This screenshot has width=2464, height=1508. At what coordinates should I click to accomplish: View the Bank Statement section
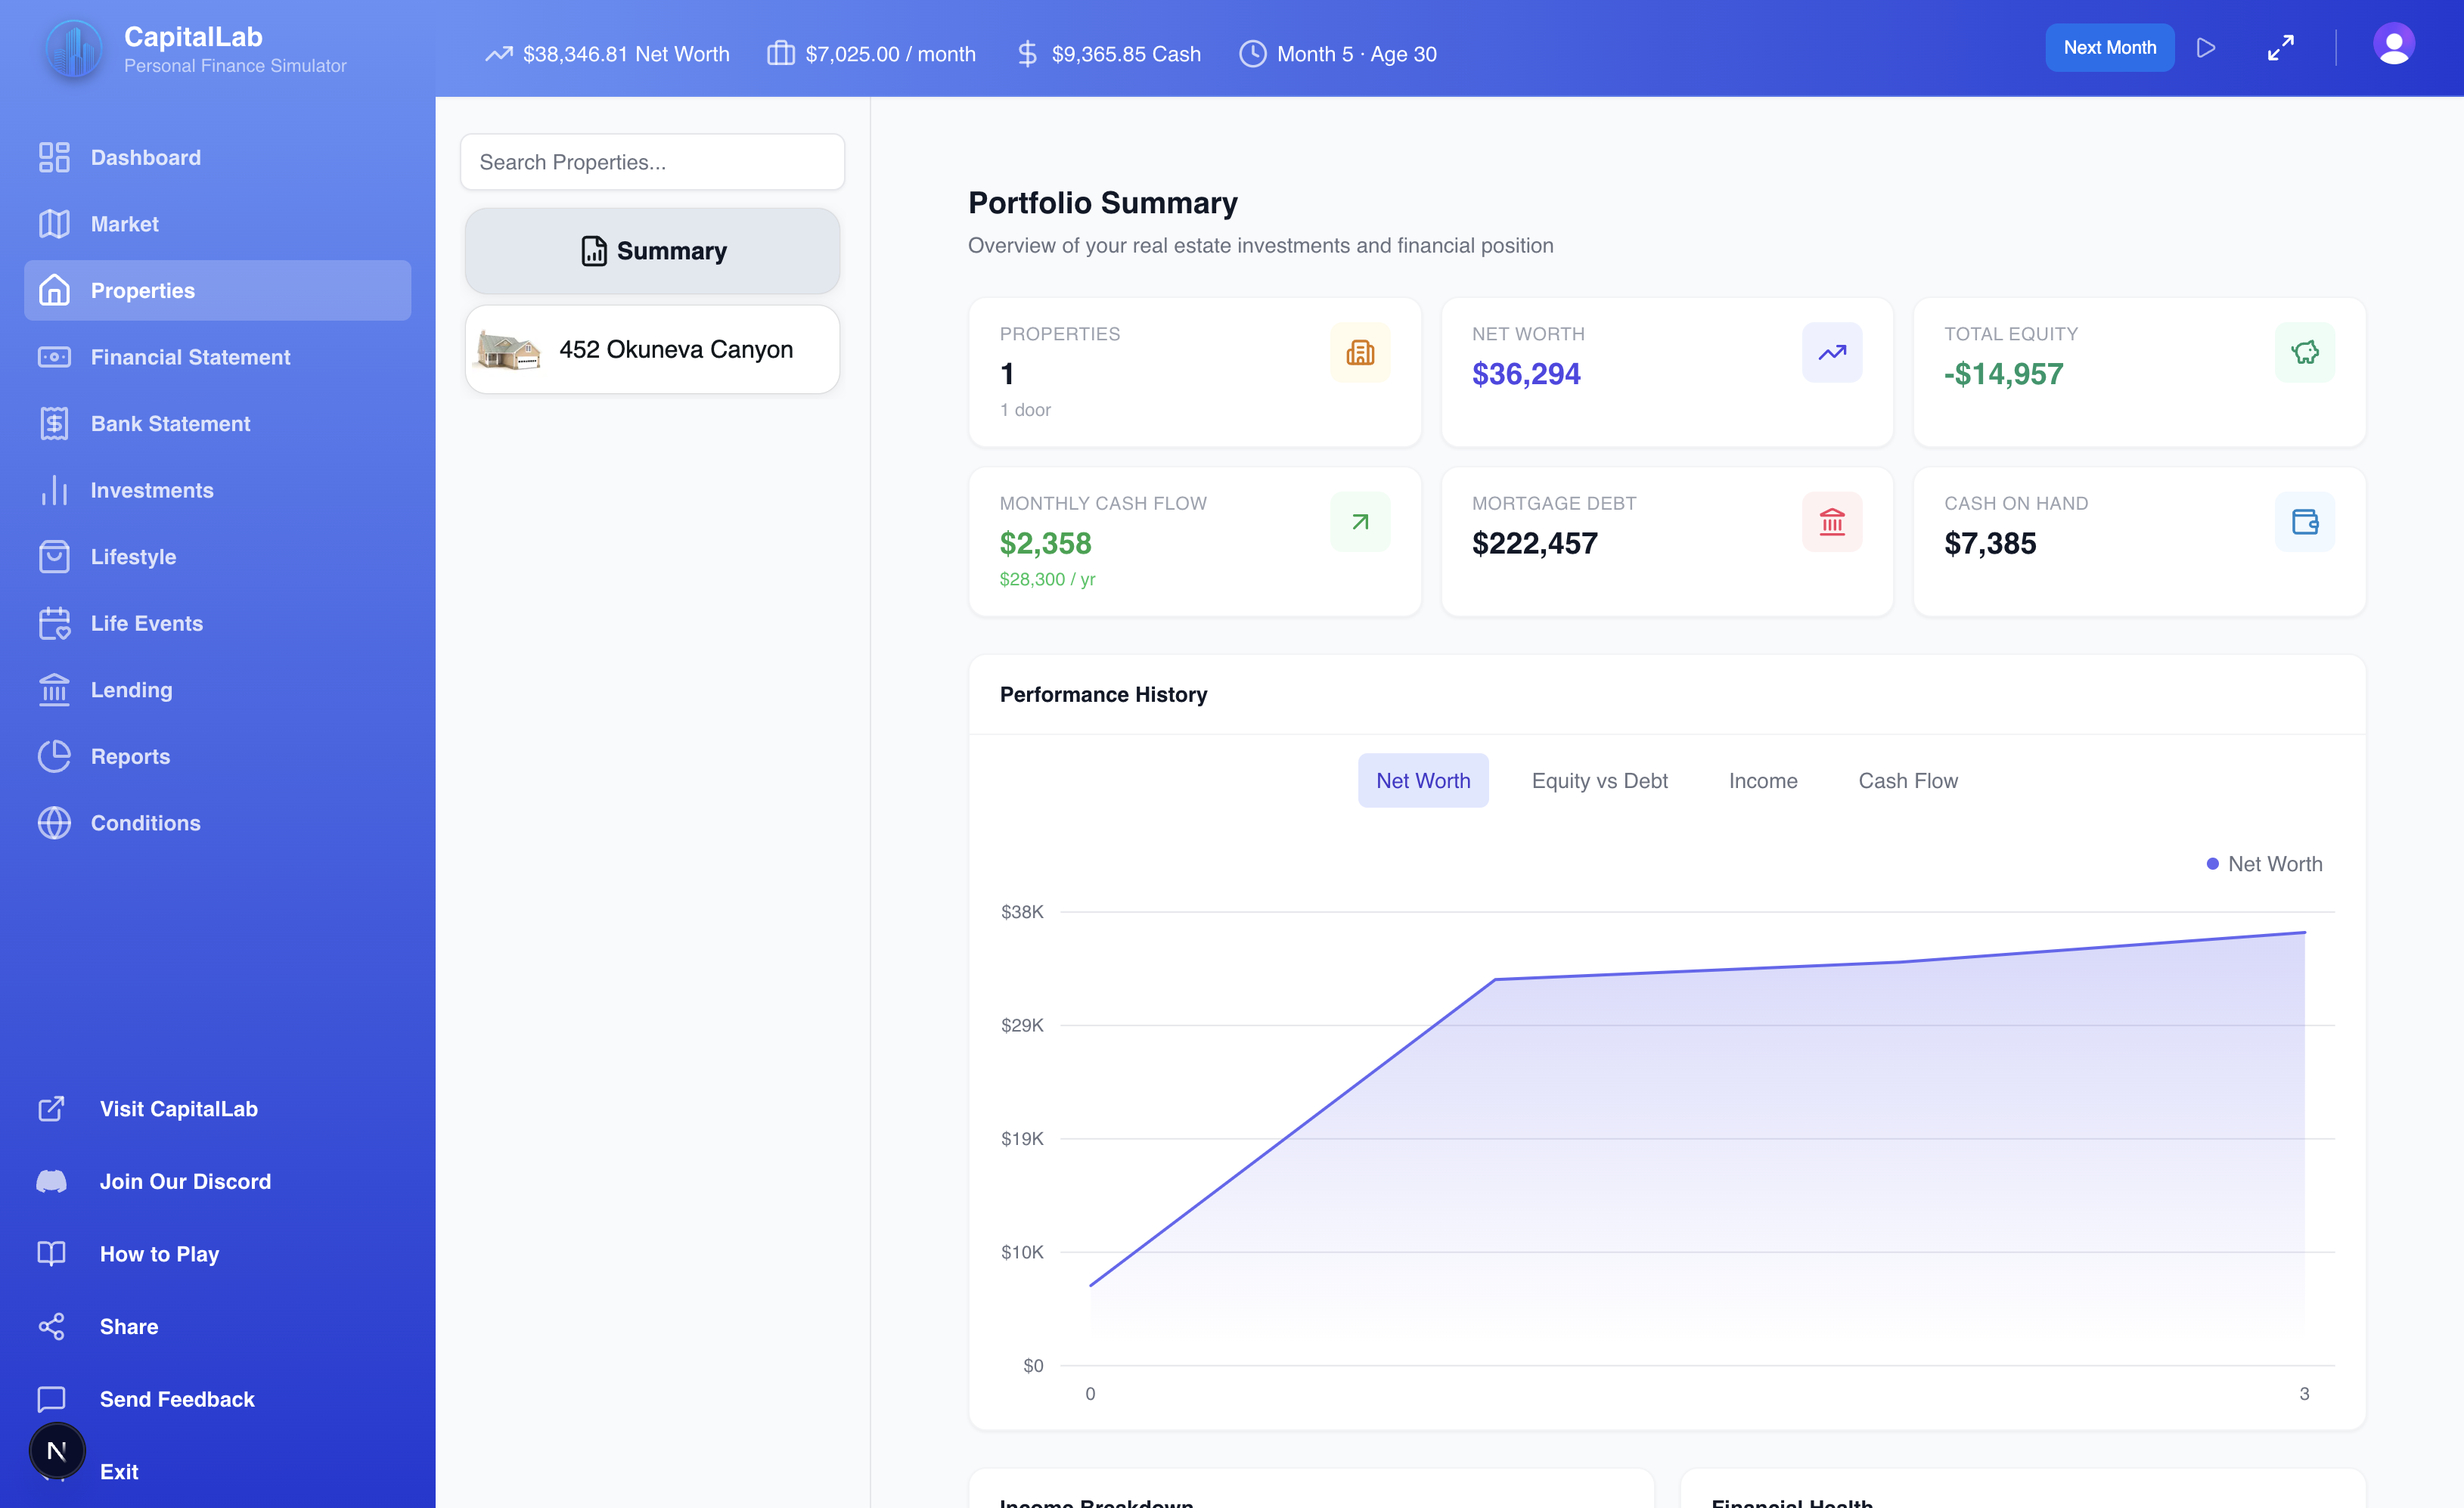pyautogui.click(x=171, y=423)
